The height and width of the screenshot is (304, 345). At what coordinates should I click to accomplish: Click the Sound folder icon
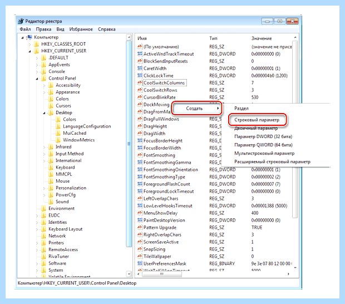point(51,202)
